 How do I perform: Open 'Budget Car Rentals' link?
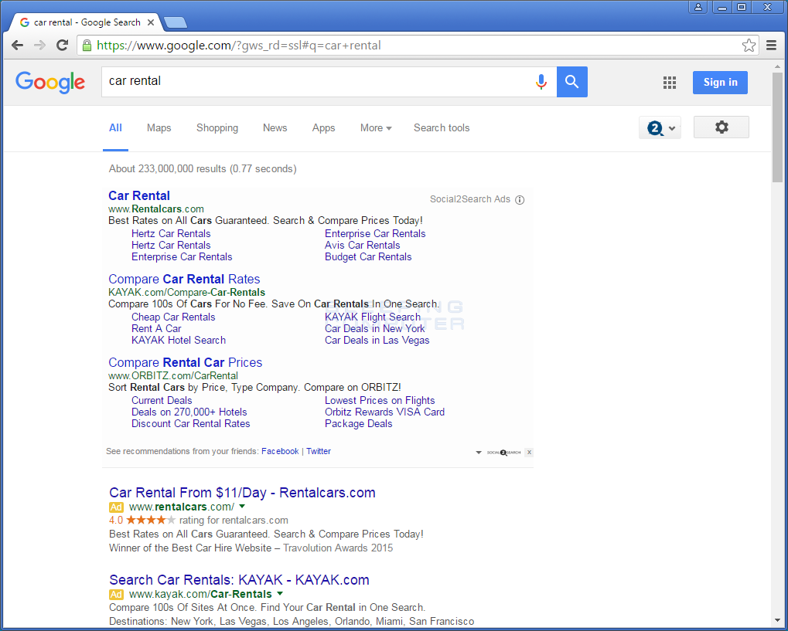point(368,256)
